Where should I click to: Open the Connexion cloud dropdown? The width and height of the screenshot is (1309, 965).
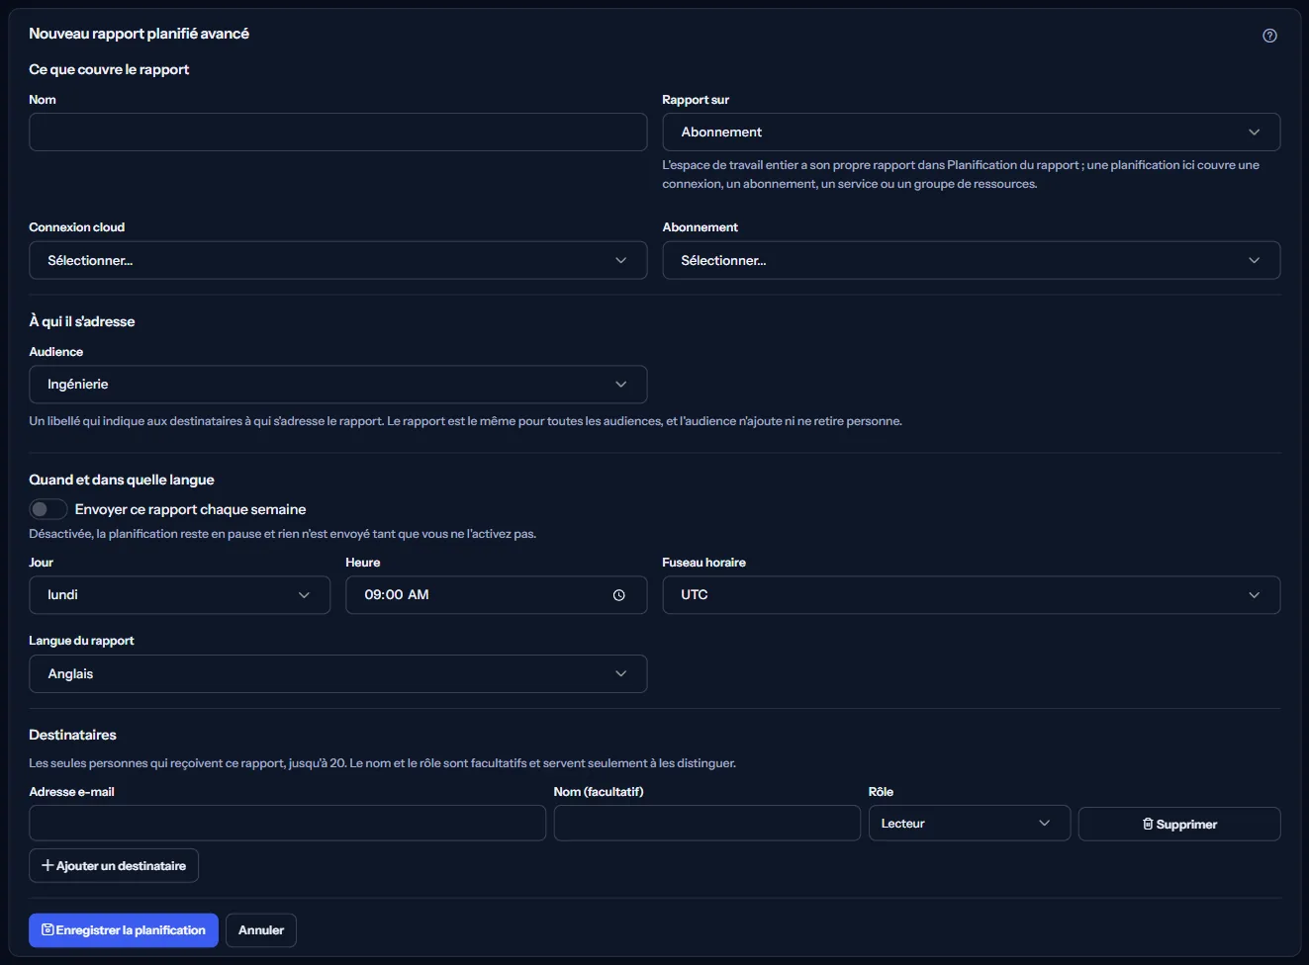(337, 261)
